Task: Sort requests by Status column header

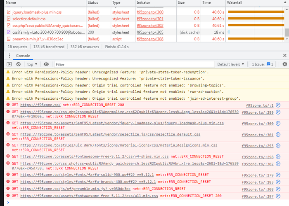Action: click(x=93, y=2)
